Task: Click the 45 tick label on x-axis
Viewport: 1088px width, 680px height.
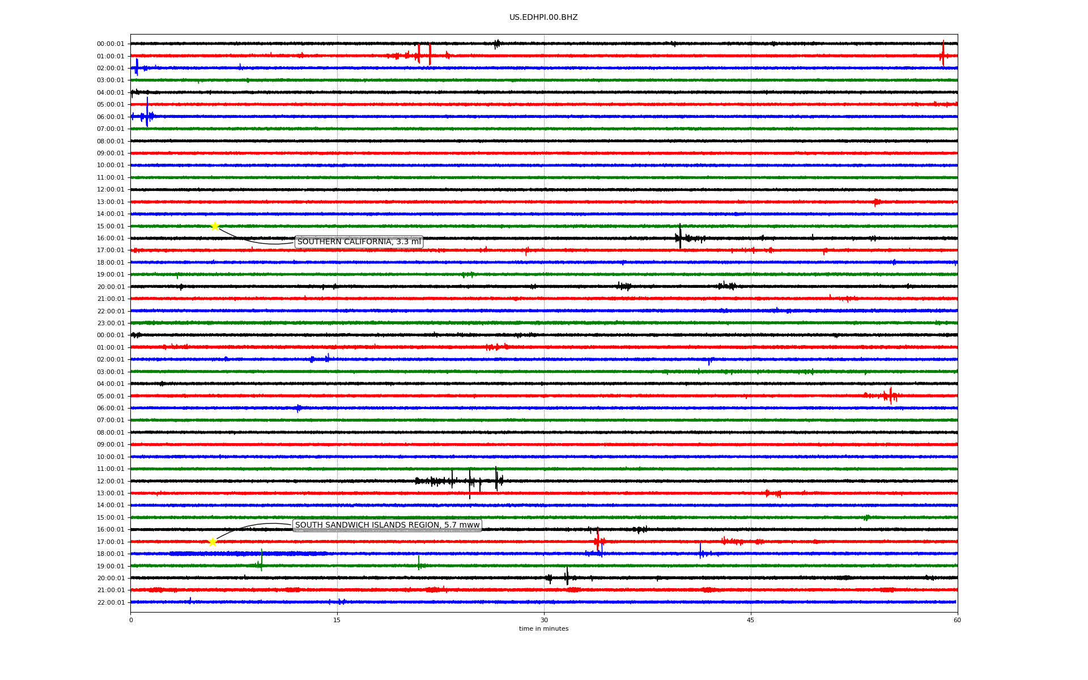Action: [x=751, y=620]
